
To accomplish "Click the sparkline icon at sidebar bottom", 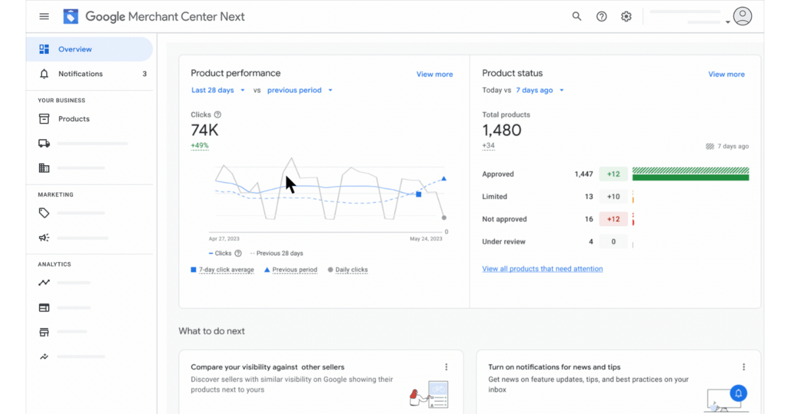I will [x=44, y=357].
